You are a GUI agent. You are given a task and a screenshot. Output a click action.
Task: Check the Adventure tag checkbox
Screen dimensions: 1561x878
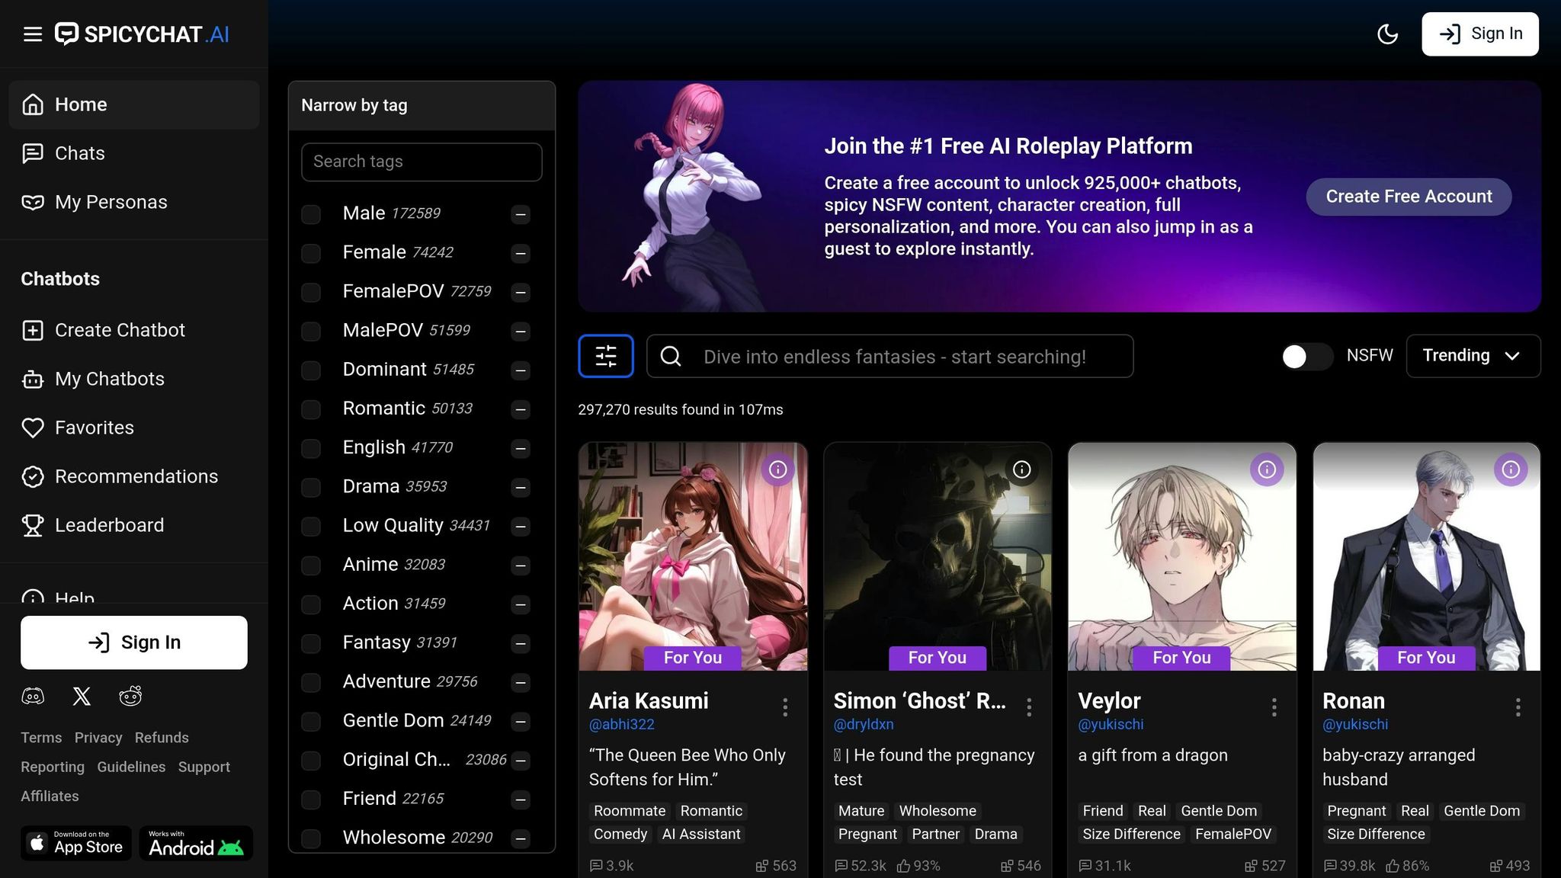click(x=311, y=682)
